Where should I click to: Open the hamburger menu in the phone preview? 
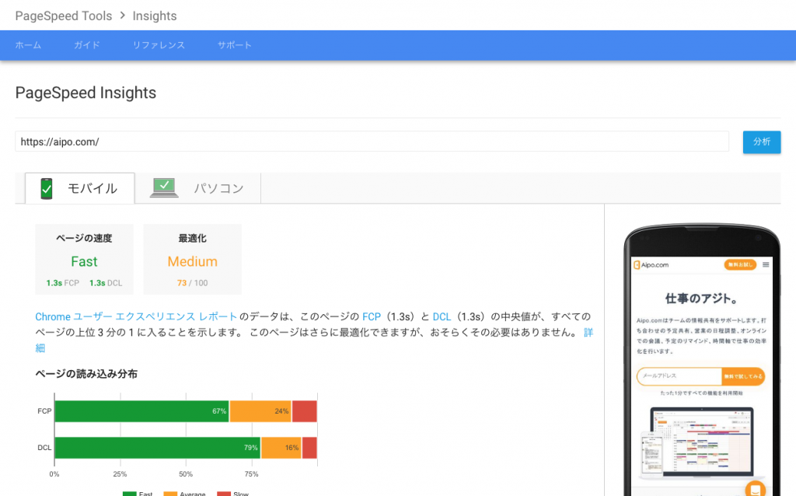click(x=766, y=264)
